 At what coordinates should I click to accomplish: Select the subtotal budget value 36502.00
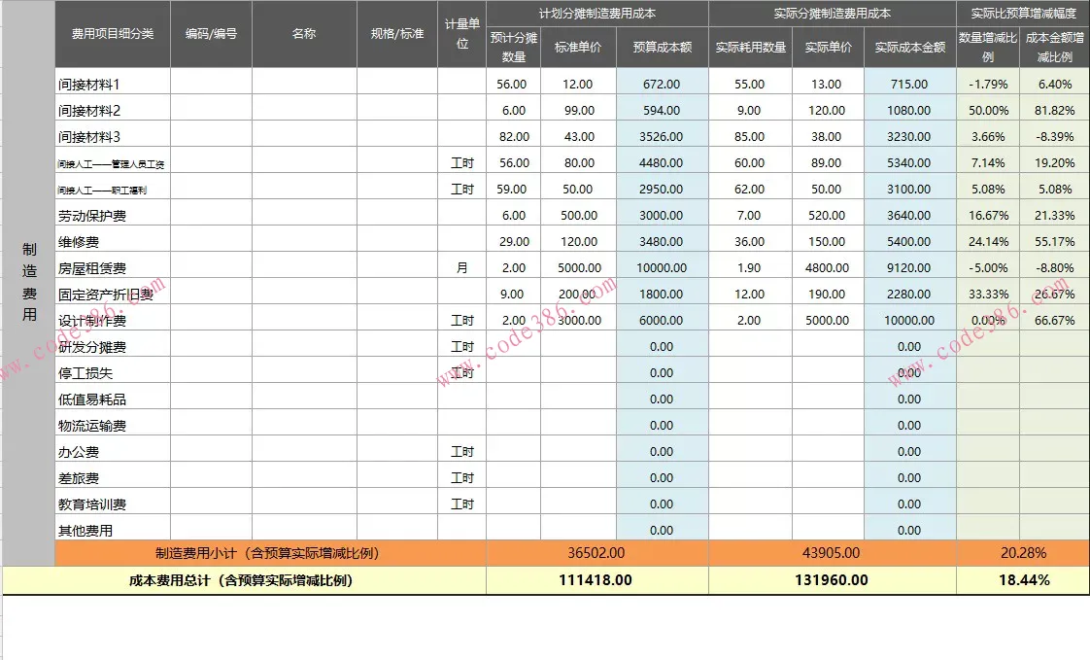pos(597,554)
